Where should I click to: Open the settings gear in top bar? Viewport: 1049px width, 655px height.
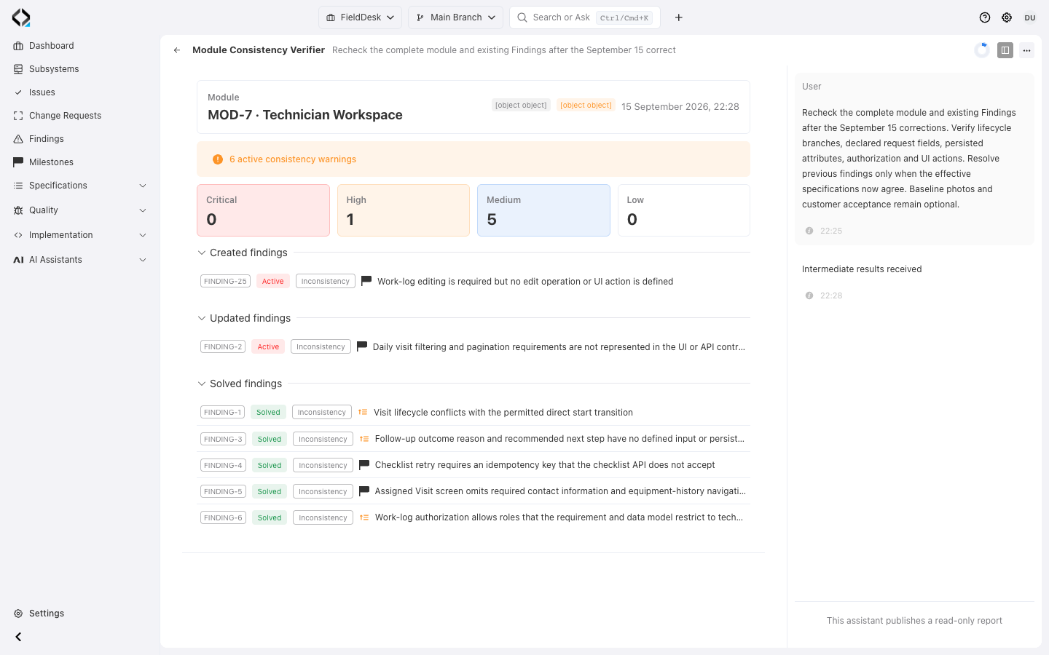1007,17
